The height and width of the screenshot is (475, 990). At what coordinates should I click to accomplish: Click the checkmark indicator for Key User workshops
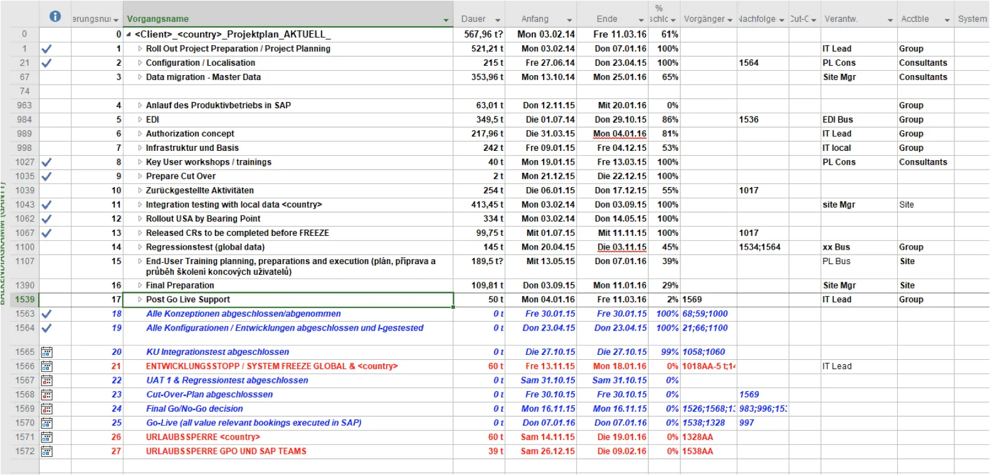click(x=46, y=162)
